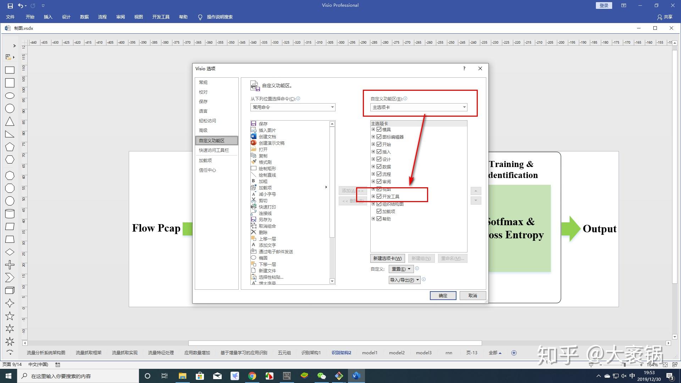This screenshot has height=383, width=681.
Task: Toggle the 加载项 checkbox in tab list
Action: (x=379, y=211)
